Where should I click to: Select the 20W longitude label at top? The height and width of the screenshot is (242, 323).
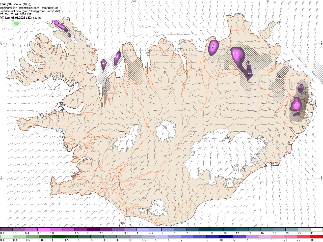[x=134, y=1]
